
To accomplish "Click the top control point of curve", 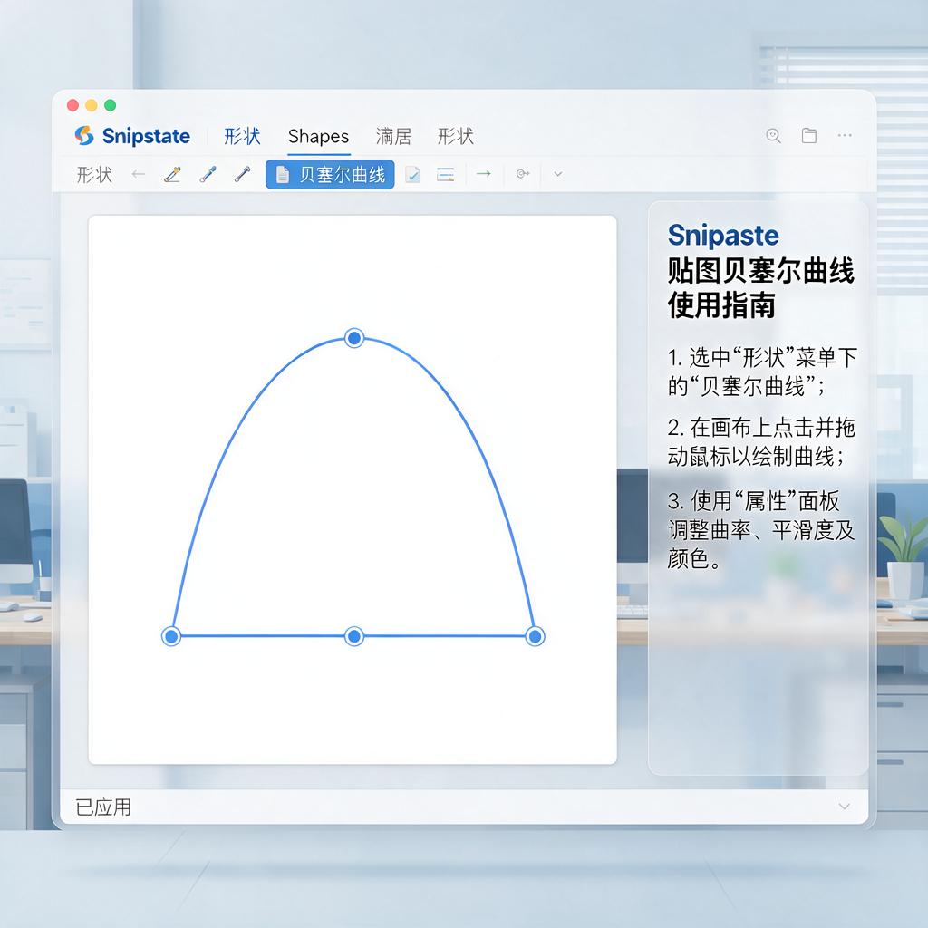I will 354,338.
